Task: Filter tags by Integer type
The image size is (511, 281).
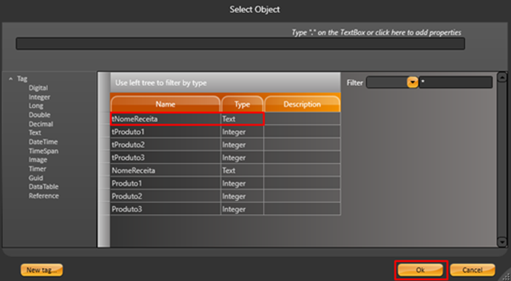Action: pyautogui.click(x=39, y=97)
